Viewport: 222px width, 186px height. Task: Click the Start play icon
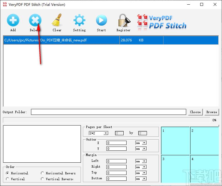point(101,20)
